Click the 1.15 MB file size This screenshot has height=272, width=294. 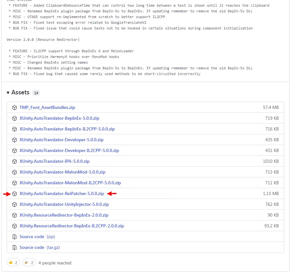[271, 193]
